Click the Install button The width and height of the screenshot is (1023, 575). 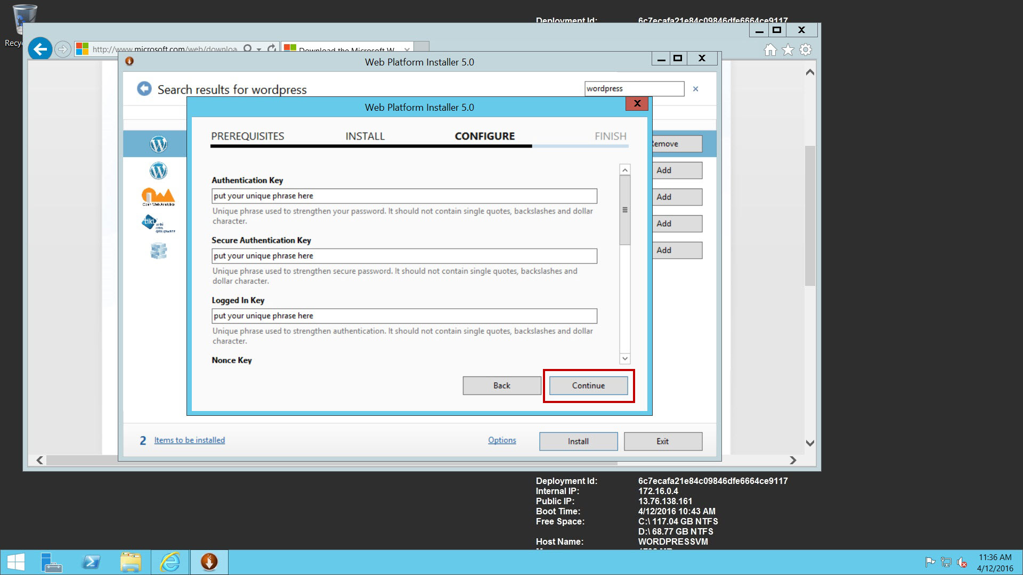[x=578, y=441]
